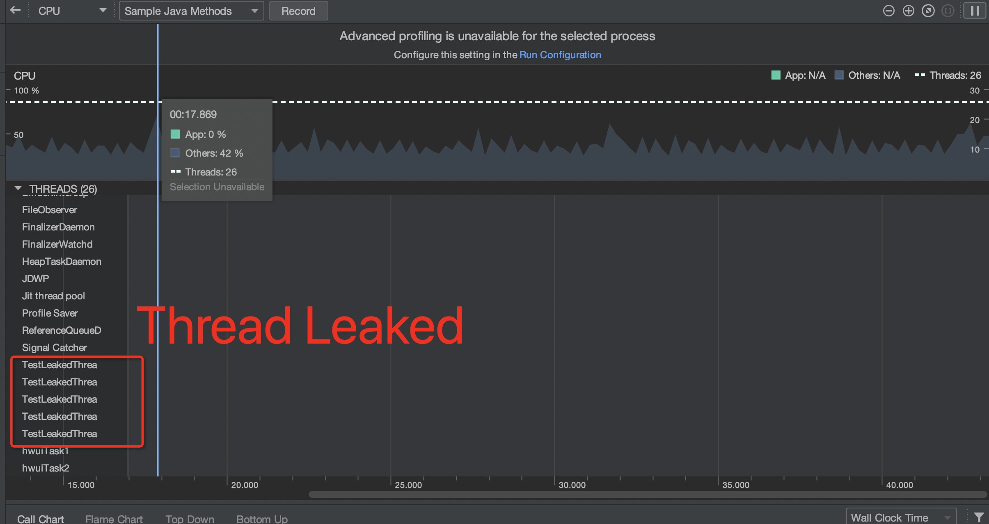
Task: Click the horizontal timeline scrollbar
Action: (x=647, y=494)
